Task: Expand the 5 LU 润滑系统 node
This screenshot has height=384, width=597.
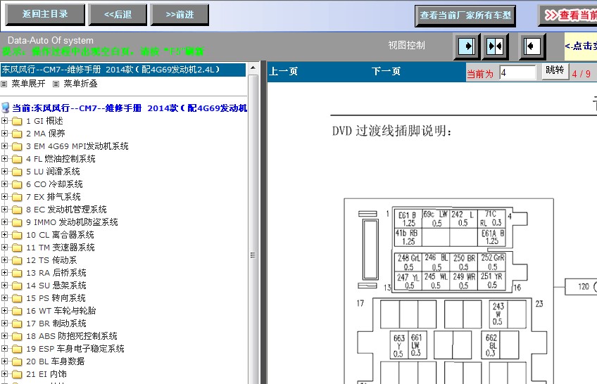Action: (4, 172)
